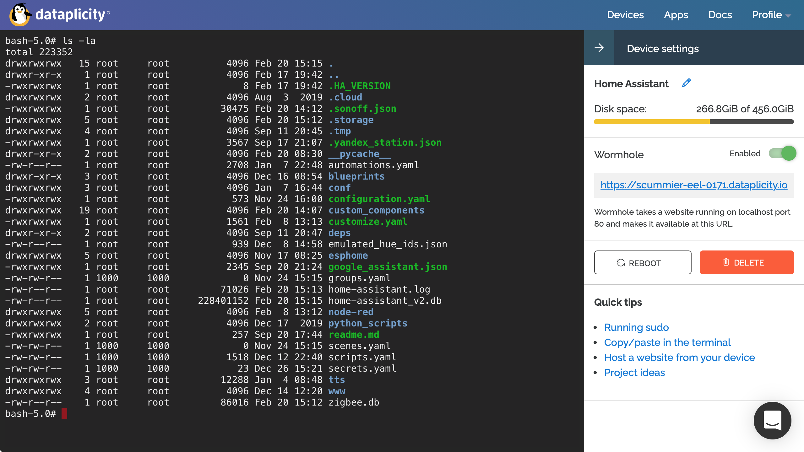Click the disk space usage bar
804x452 pixels.
point(694,122)
